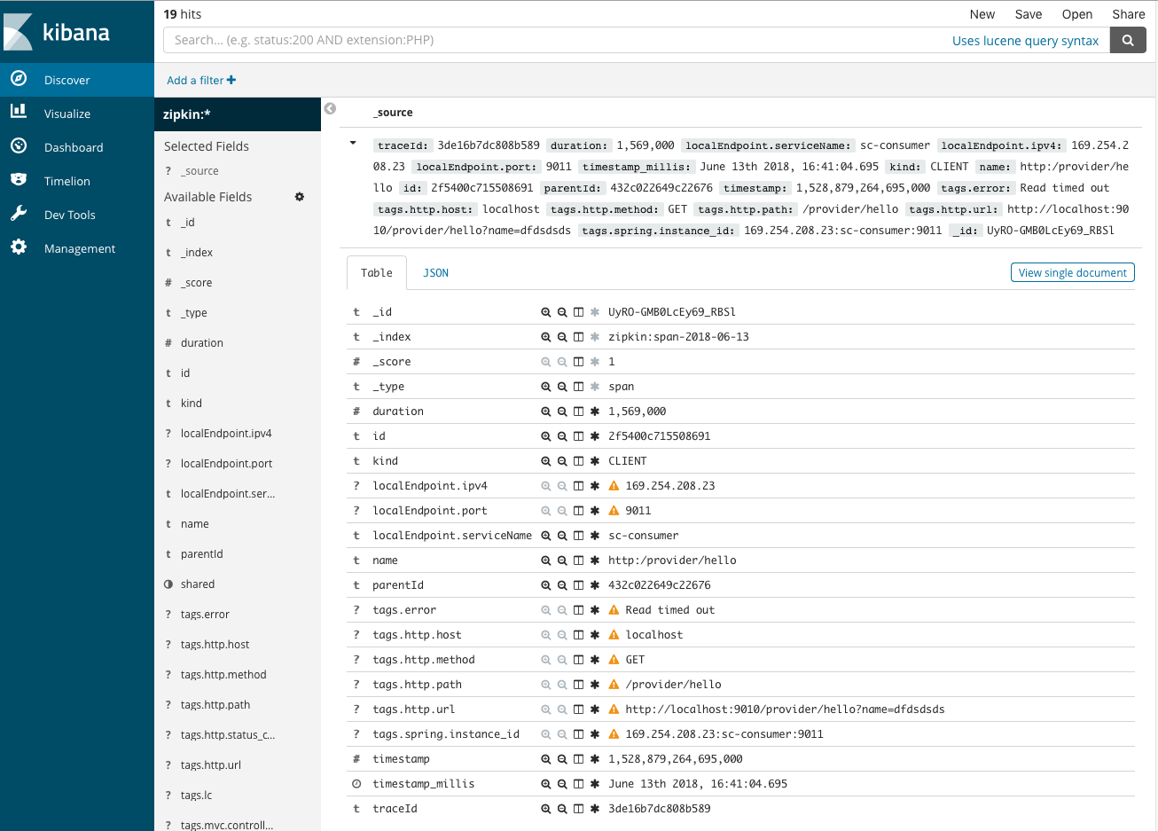Toggle column for tags.http.url row
Screen dimensions: 1158x831
(578, 709)
